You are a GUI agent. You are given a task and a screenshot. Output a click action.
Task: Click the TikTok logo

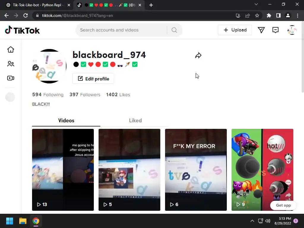[22, 30]
